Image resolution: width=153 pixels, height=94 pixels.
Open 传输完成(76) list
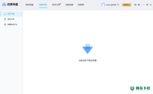(x=11, y=25)
